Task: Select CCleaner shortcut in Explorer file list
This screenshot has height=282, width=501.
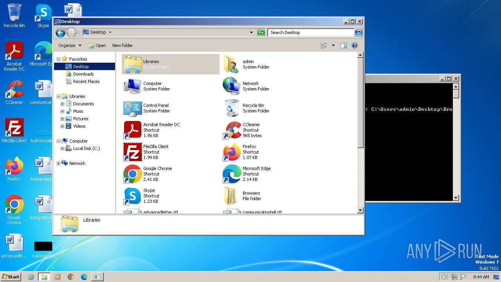Action: [x=232, y=130]
